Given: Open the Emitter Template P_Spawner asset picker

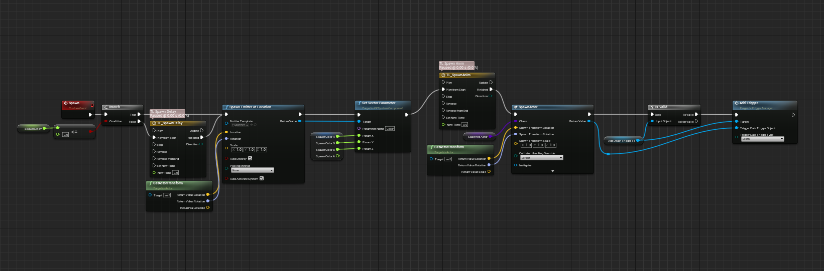Looking at the screenshot, I should click(x=240, y=125).
